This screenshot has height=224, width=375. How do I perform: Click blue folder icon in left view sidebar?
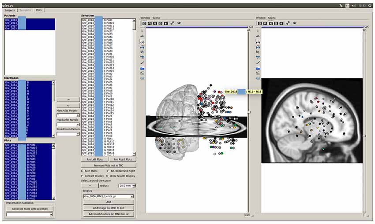coord(142,69)
